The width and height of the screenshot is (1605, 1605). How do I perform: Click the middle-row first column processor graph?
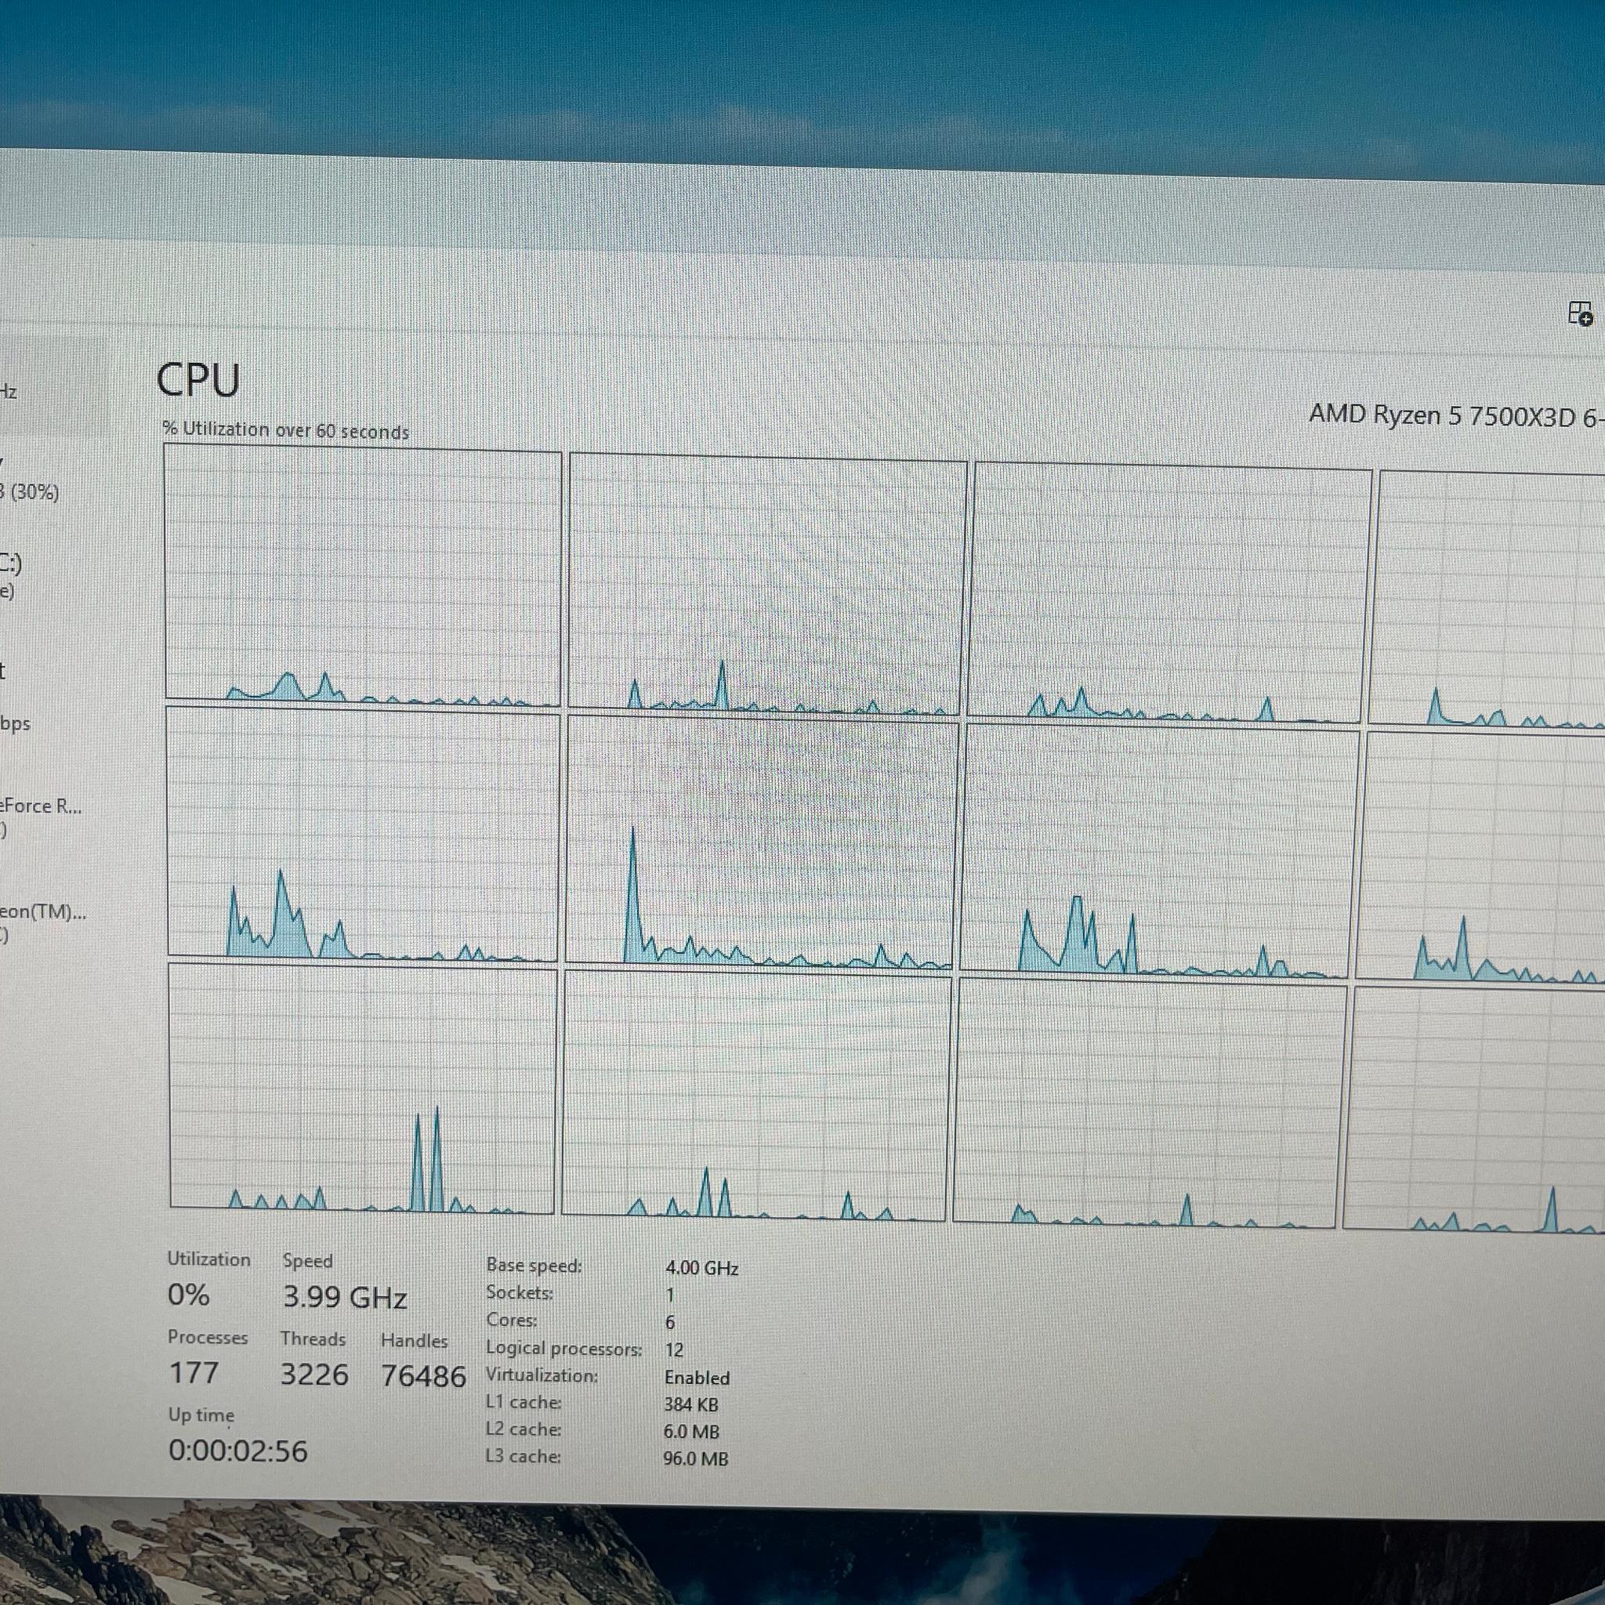tap(363, 834)
